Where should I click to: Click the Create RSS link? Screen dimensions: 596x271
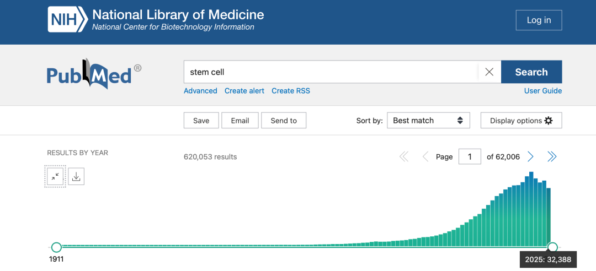291,91
